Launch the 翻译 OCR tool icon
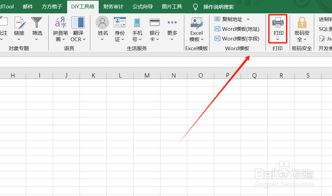This screenshot has height=196, width=332. pyautogui.click(x=78, y=22)
